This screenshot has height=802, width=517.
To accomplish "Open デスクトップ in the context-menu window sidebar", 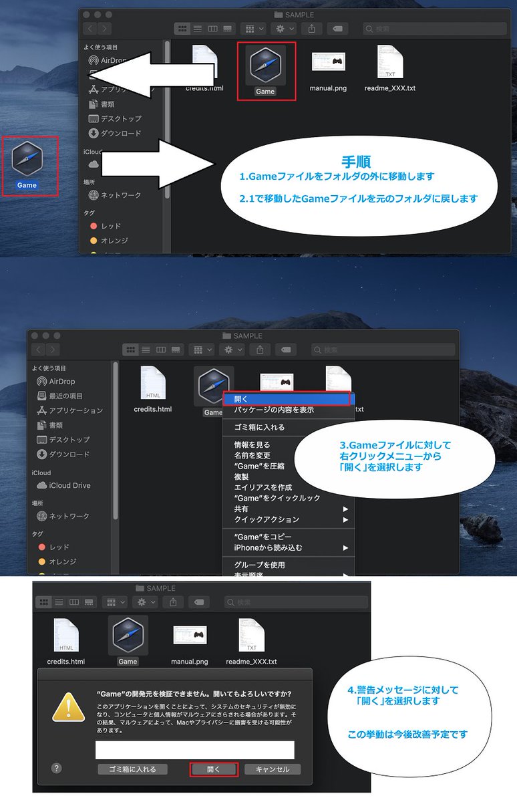I will (63, 440).
